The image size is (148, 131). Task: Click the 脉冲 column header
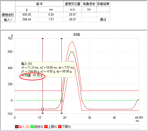[x=39, y=4]
